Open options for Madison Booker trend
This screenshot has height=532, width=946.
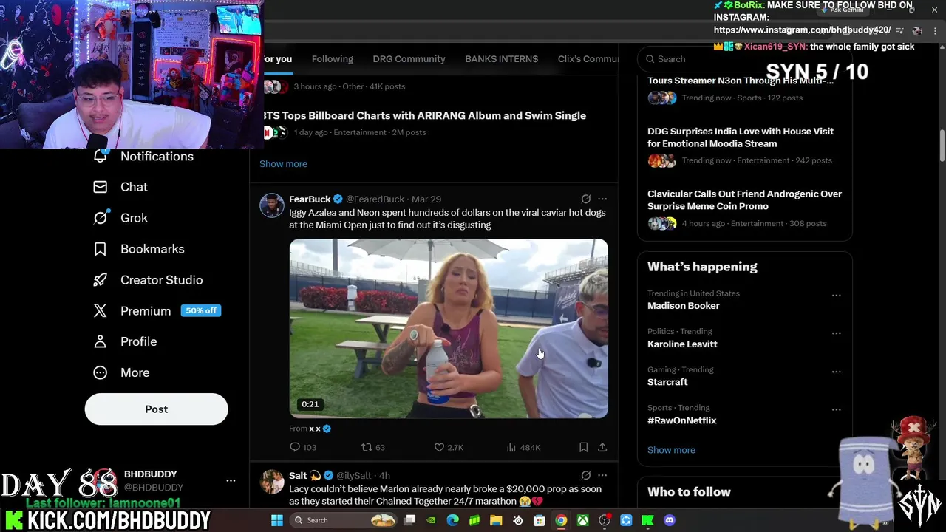[x=836, y=295]
